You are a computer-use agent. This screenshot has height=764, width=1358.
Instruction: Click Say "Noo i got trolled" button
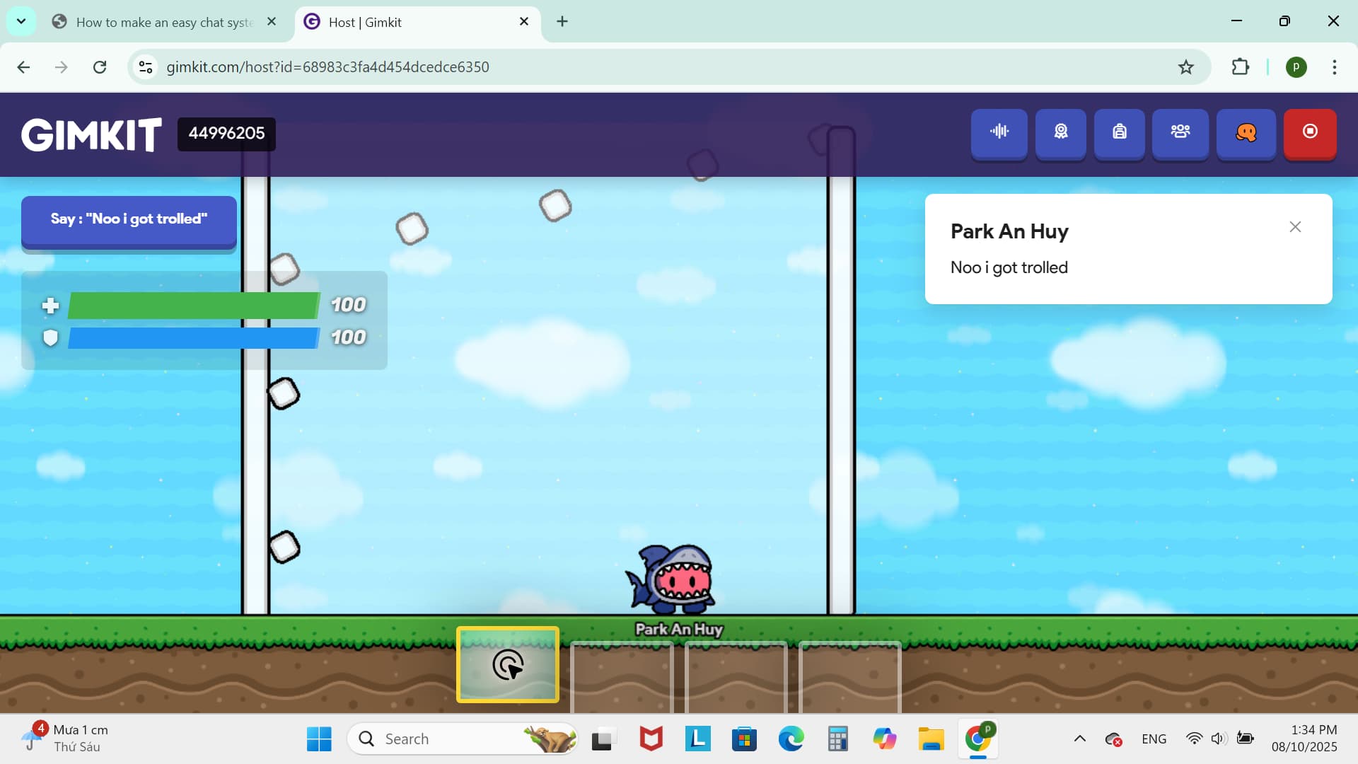129,219
